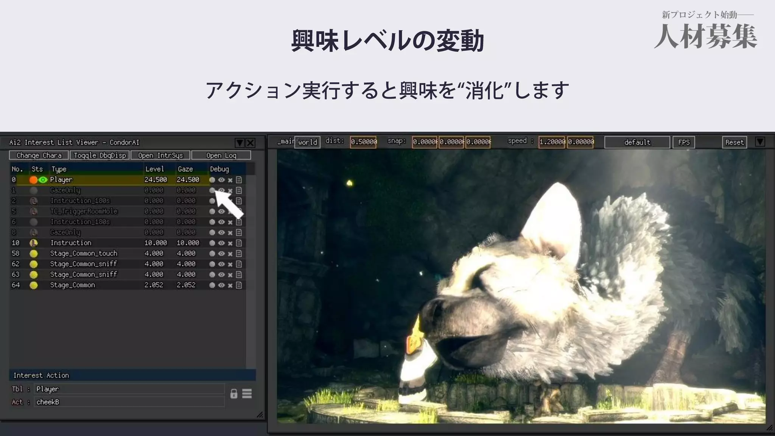Expand the viewport toolbar's right triangle dropdown

click(x=760, y=142)
